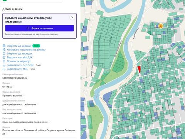Screen dimensions: 185x139
Task: Click the download icon next to GeoJSON
Action: [4, 65]
